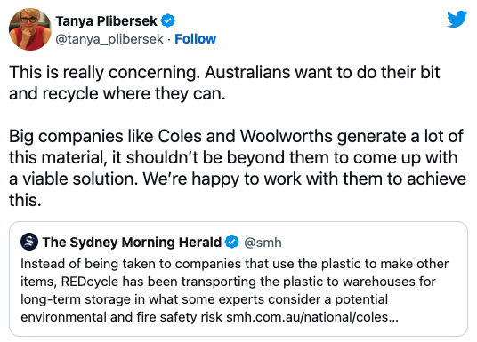
Task: Click verified badge beside Tanya Plibersek
Action: [167, 21]
